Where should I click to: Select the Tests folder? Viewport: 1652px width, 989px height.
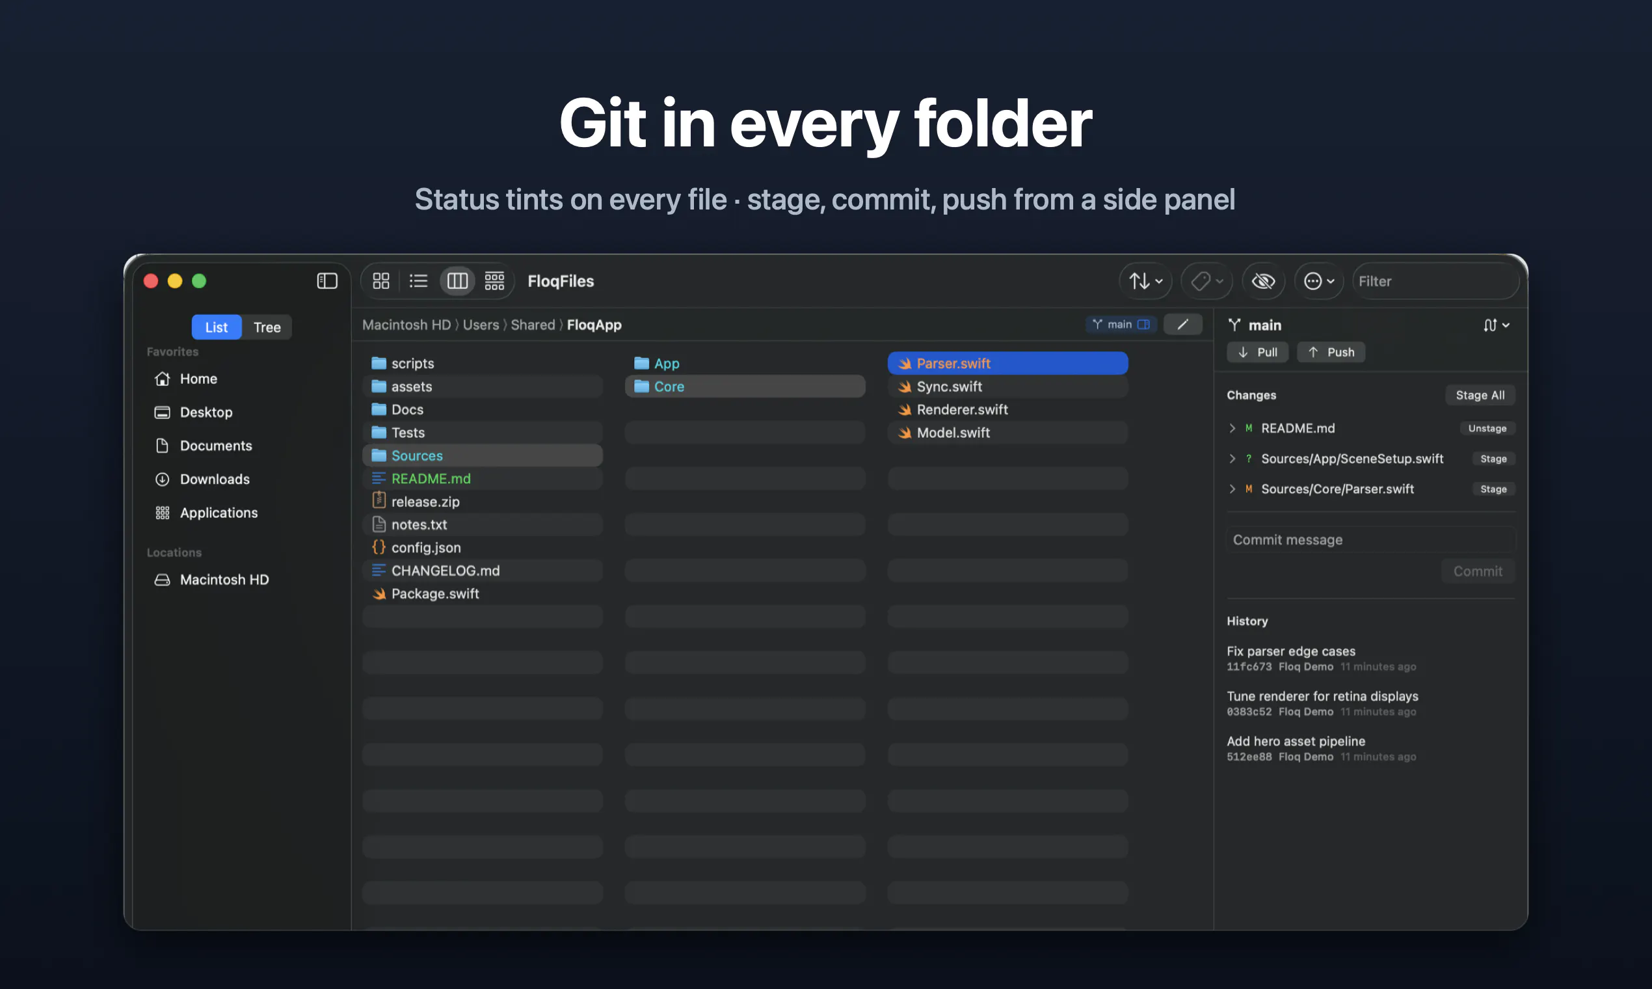point(483,433)
